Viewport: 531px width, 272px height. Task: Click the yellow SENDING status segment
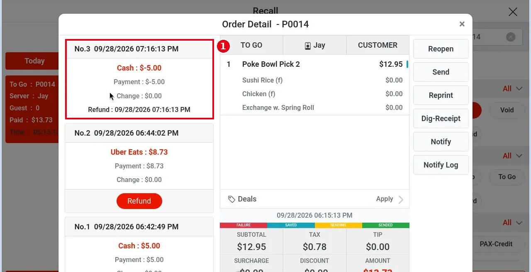coord(339,225)
